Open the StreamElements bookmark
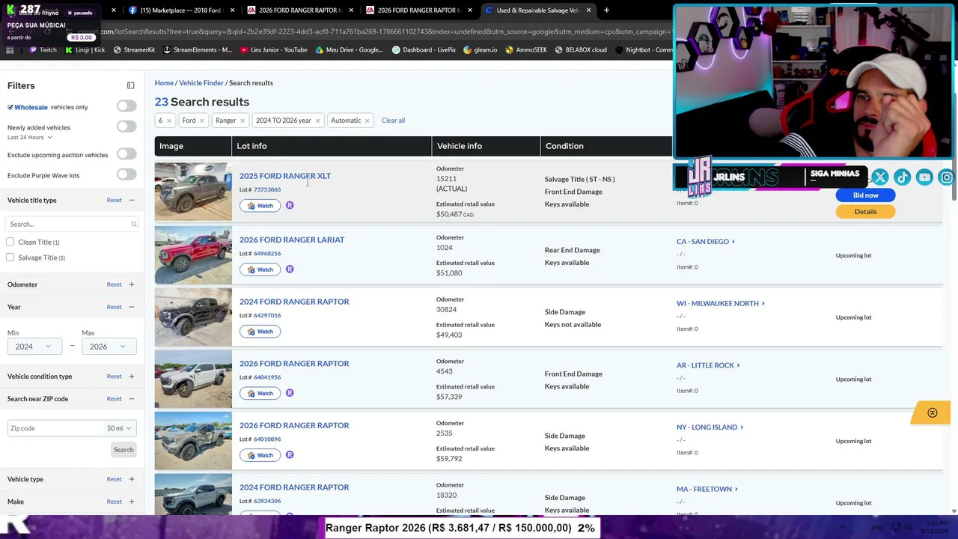 (x=198, y=50)
